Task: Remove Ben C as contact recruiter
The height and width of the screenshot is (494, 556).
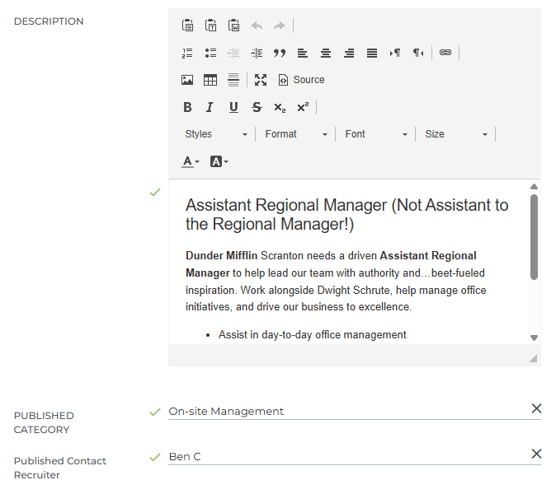Action: coord(536,454)
